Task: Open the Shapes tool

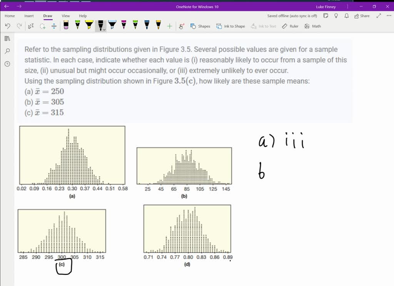Action: pos(200,26)
